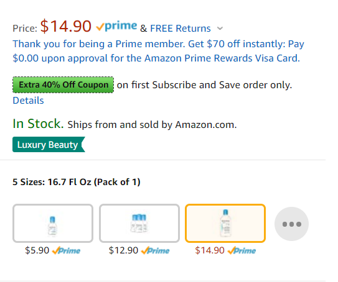Click the tall bottle image in orange box
The height and width of the screenshot is (282, 338).
point(225,223)
